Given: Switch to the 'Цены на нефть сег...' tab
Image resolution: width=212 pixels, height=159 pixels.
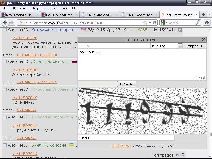Looking at the screenshot, I should [60, 15].
